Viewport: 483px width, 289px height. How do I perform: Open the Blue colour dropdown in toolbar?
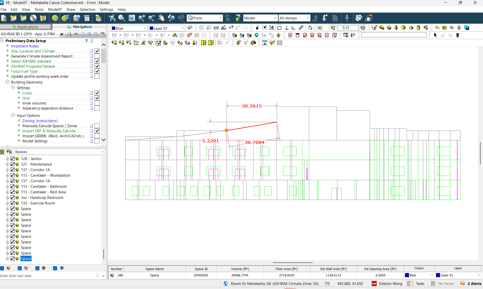point(129,28)
